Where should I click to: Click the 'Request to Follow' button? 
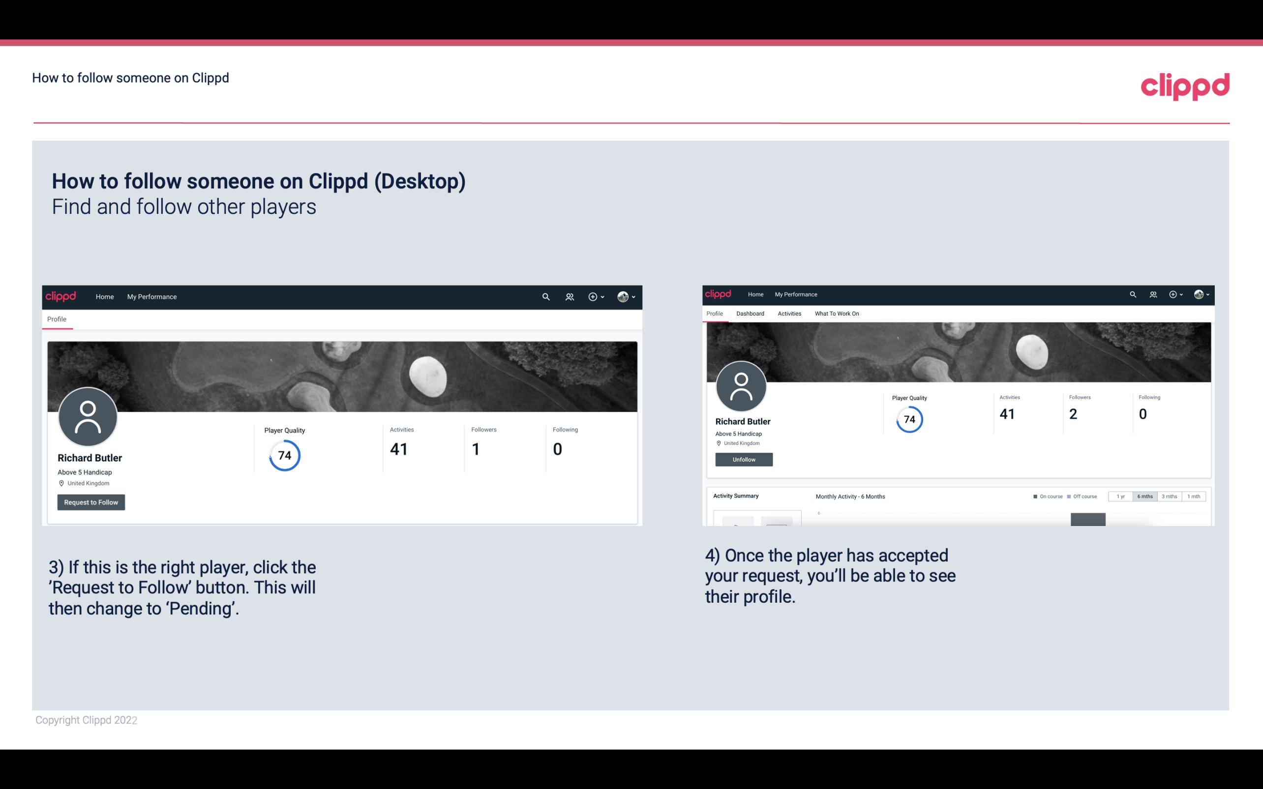[x=91, y=502]
